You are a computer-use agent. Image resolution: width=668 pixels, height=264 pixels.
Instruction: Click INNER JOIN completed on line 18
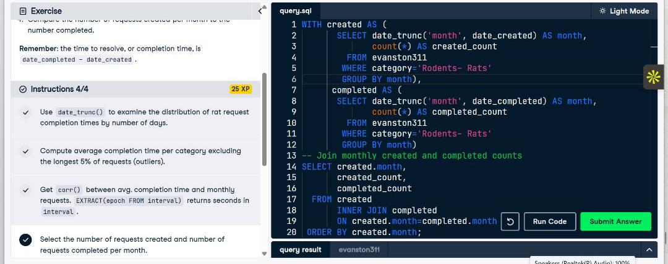pyautogui.click(x=387, y=210)
